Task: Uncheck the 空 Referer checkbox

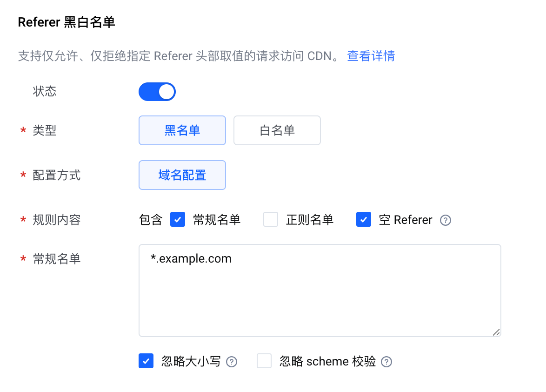Action: click(x=364, y=220)
